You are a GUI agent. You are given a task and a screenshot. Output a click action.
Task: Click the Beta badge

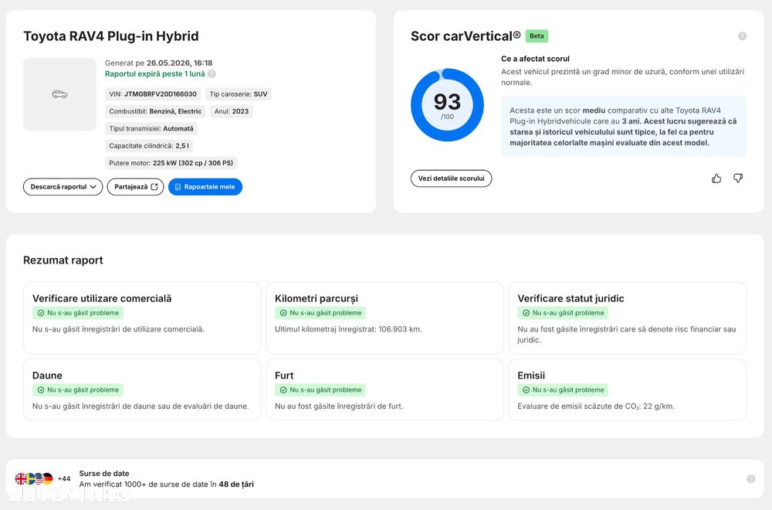pos(537,36)
